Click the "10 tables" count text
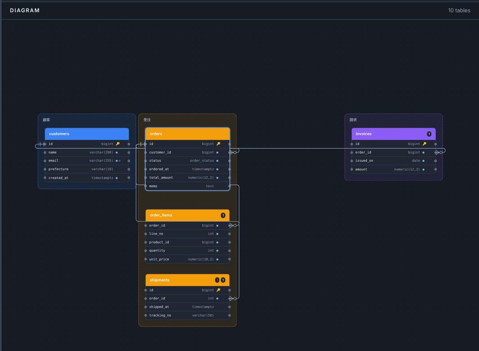 click(x=459, y=10)
